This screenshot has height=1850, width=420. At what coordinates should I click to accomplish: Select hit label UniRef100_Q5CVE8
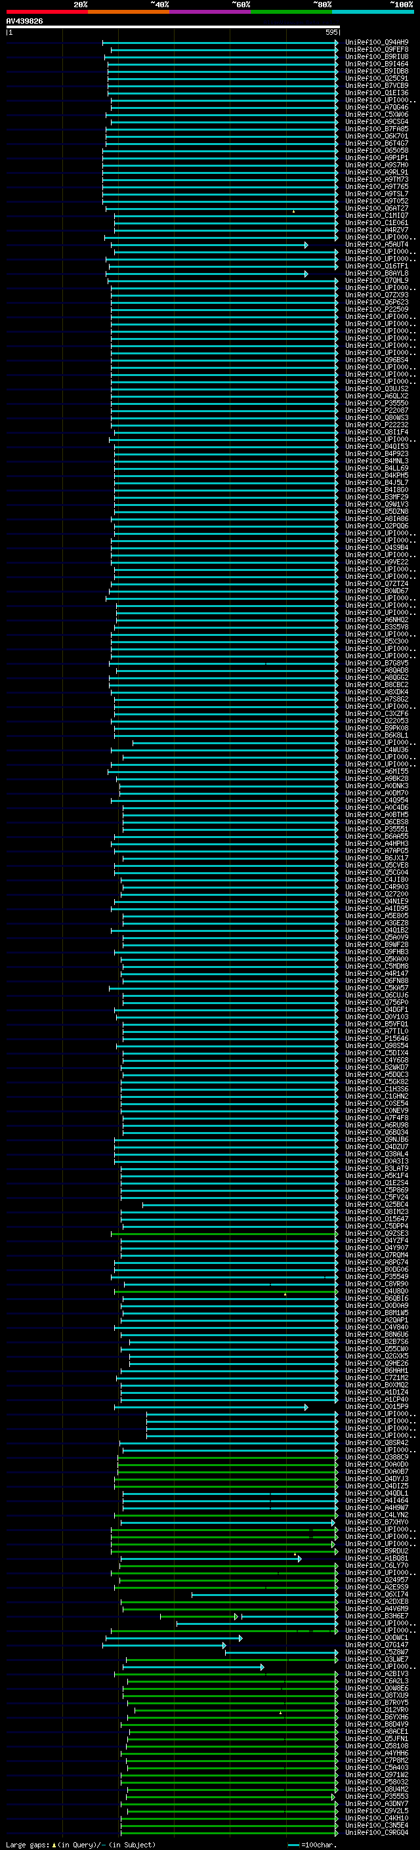point(376,866)
